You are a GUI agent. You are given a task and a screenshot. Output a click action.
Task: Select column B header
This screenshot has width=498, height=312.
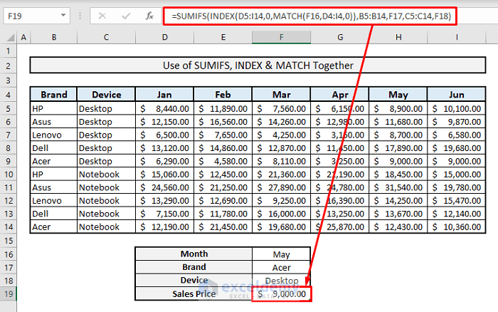click(x=54, y=37)
